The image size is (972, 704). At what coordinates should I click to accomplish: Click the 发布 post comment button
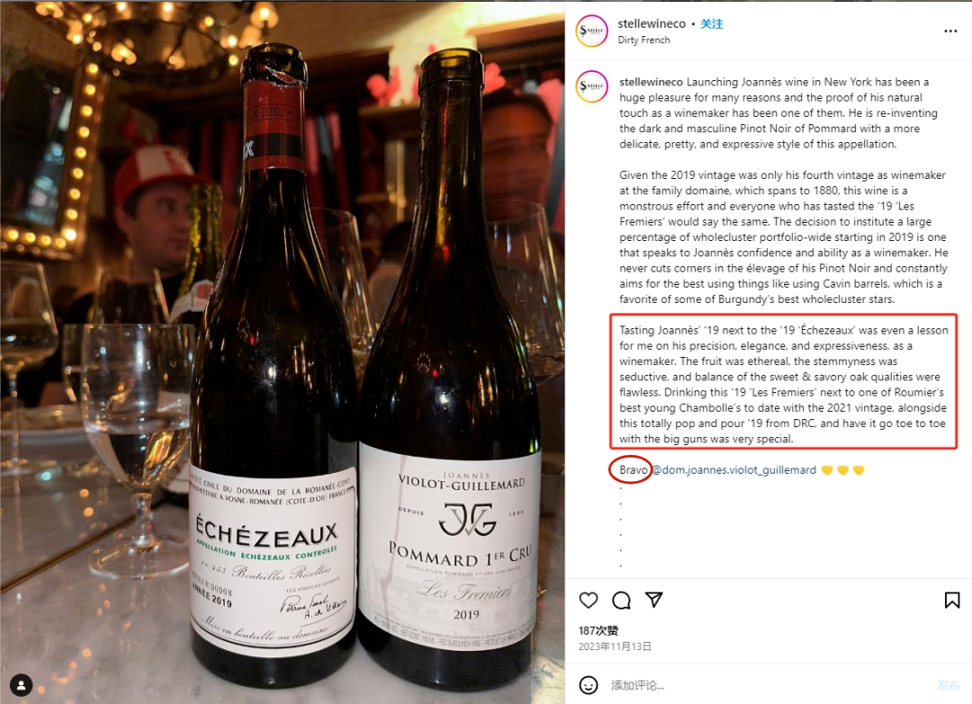point(949,685)
